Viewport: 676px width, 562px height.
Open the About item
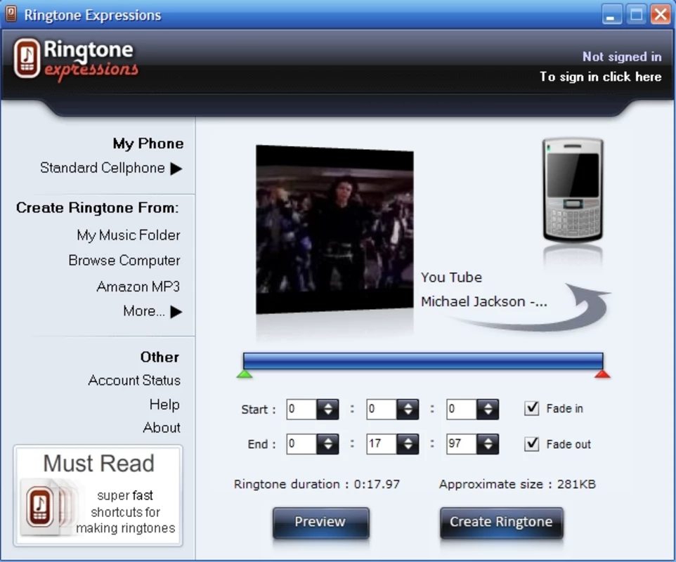[162, 428]
